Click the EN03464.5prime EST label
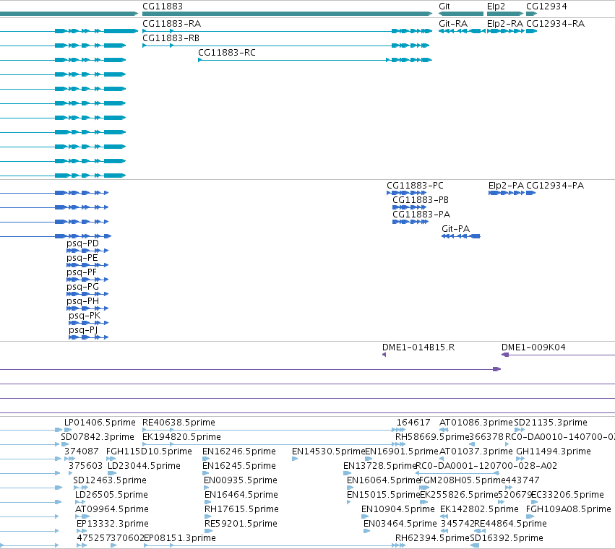 (400, 524)
